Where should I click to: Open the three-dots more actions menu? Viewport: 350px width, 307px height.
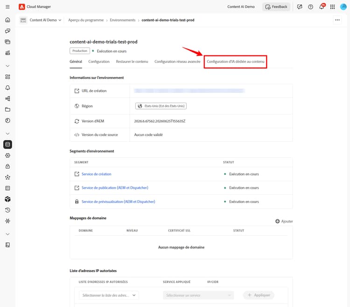(337, 20)
